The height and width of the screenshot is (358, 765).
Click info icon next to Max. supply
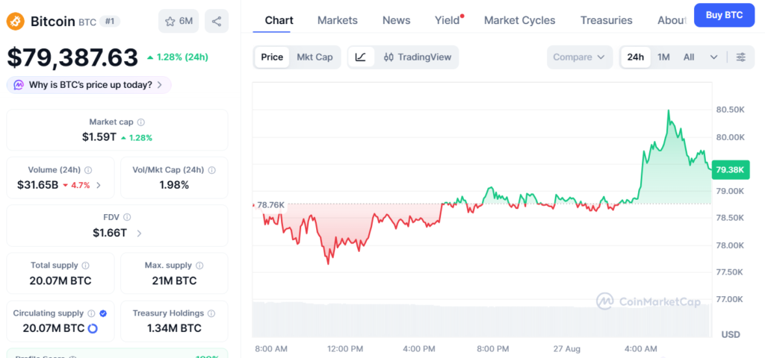pos(199,266)
